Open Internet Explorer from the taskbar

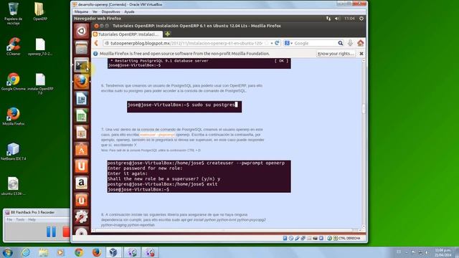(26, 252)
